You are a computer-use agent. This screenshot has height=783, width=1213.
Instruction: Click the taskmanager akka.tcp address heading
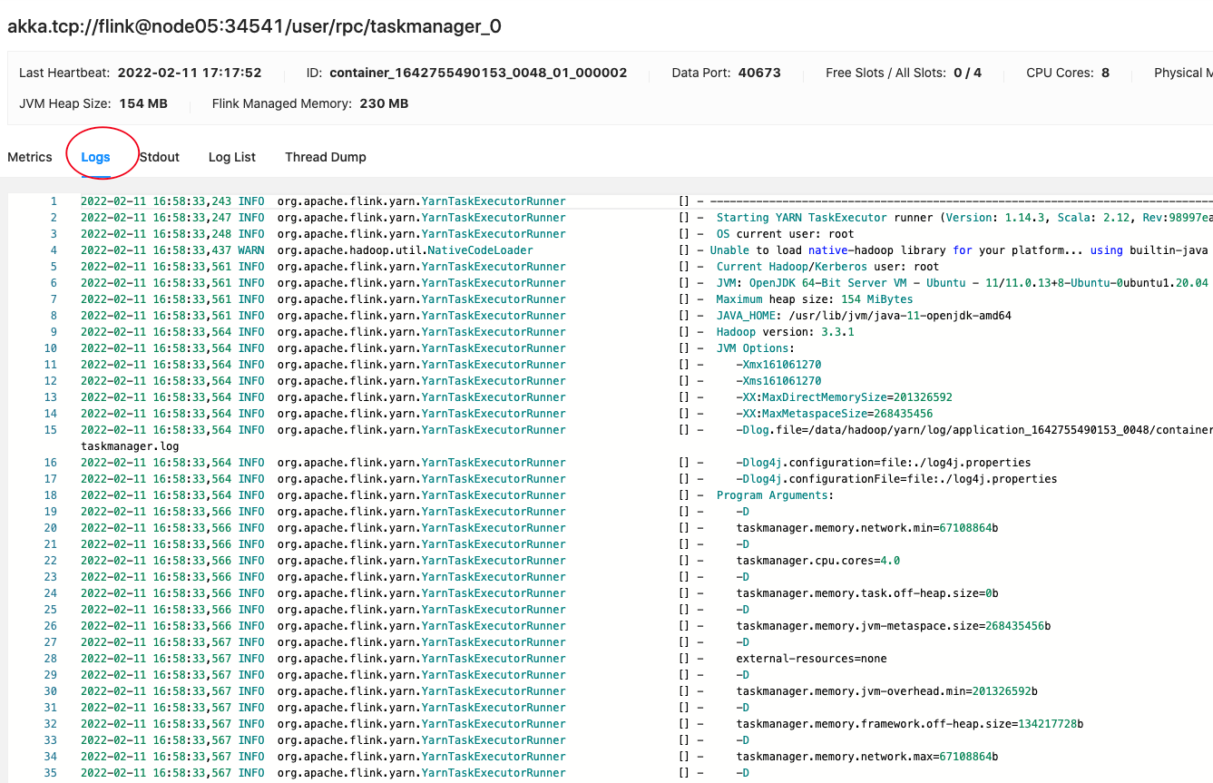tap(254, 26)
